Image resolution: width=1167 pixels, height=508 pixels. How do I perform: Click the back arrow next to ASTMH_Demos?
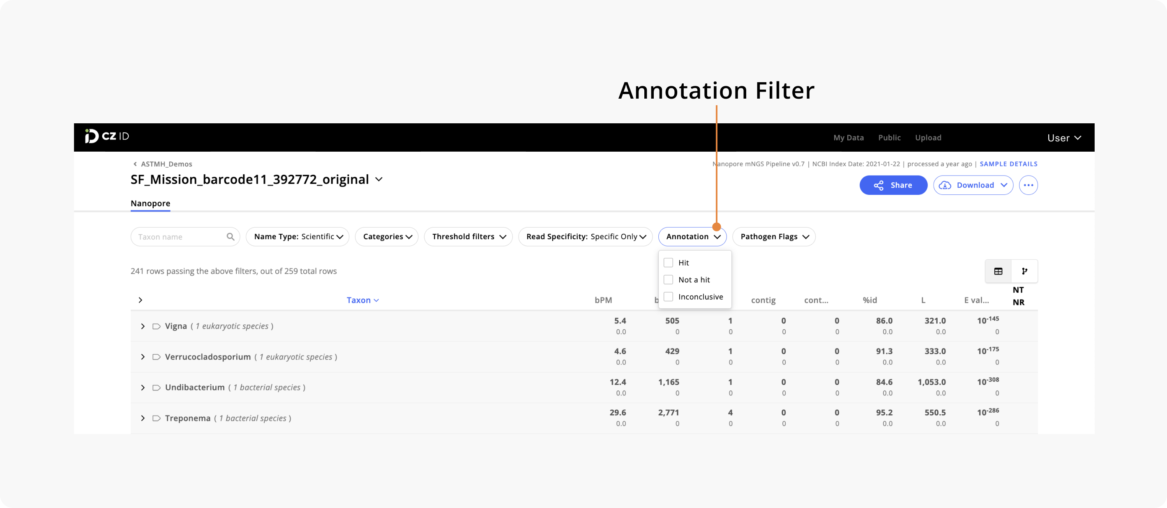tap(134, 164)
